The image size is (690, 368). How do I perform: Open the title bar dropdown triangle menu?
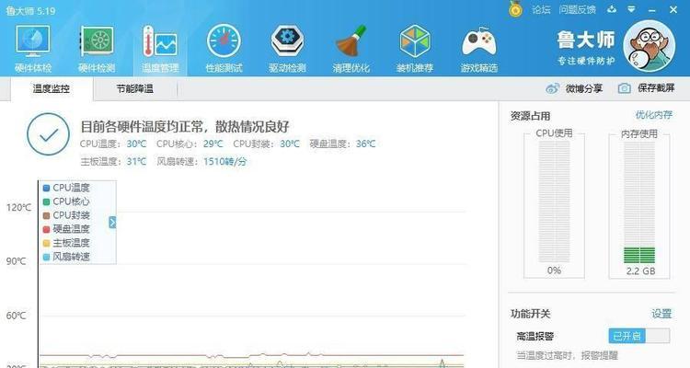coord(631,9)
